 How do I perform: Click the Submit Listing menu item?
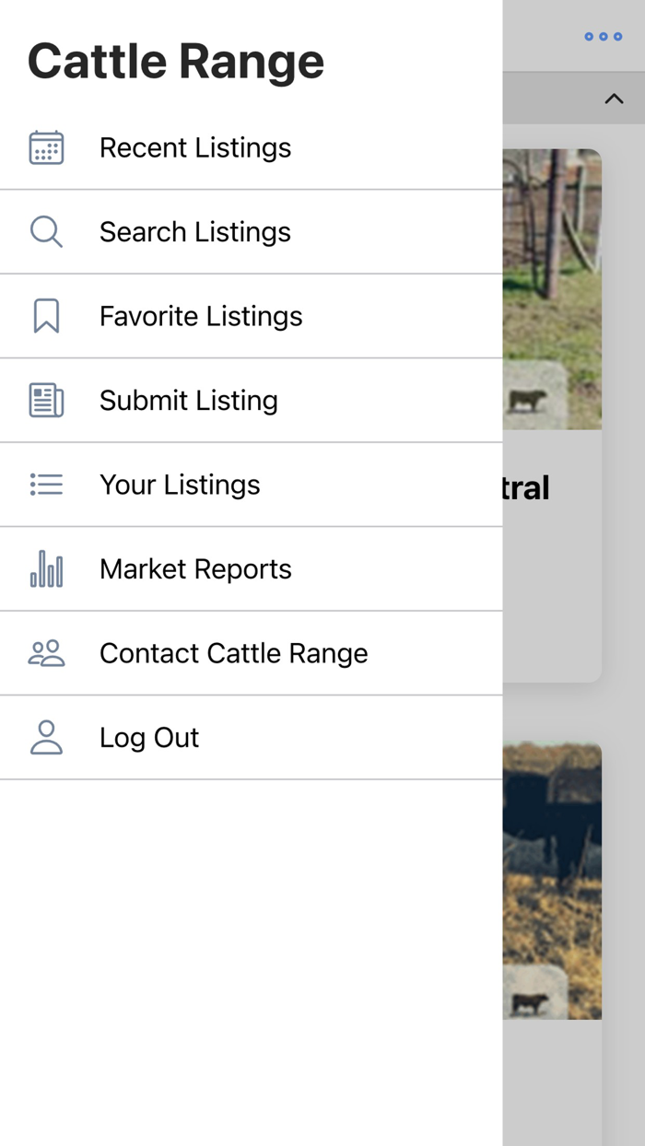(x=189, y=400)
